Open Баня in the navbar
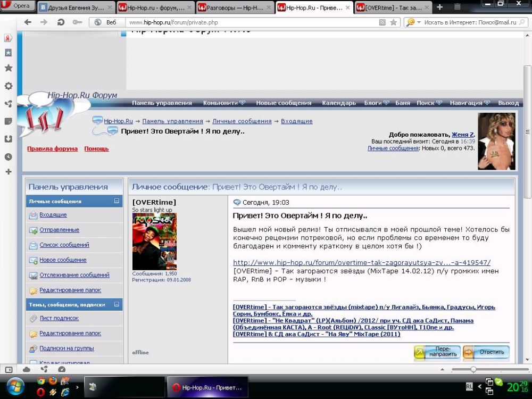 (402, 103)
